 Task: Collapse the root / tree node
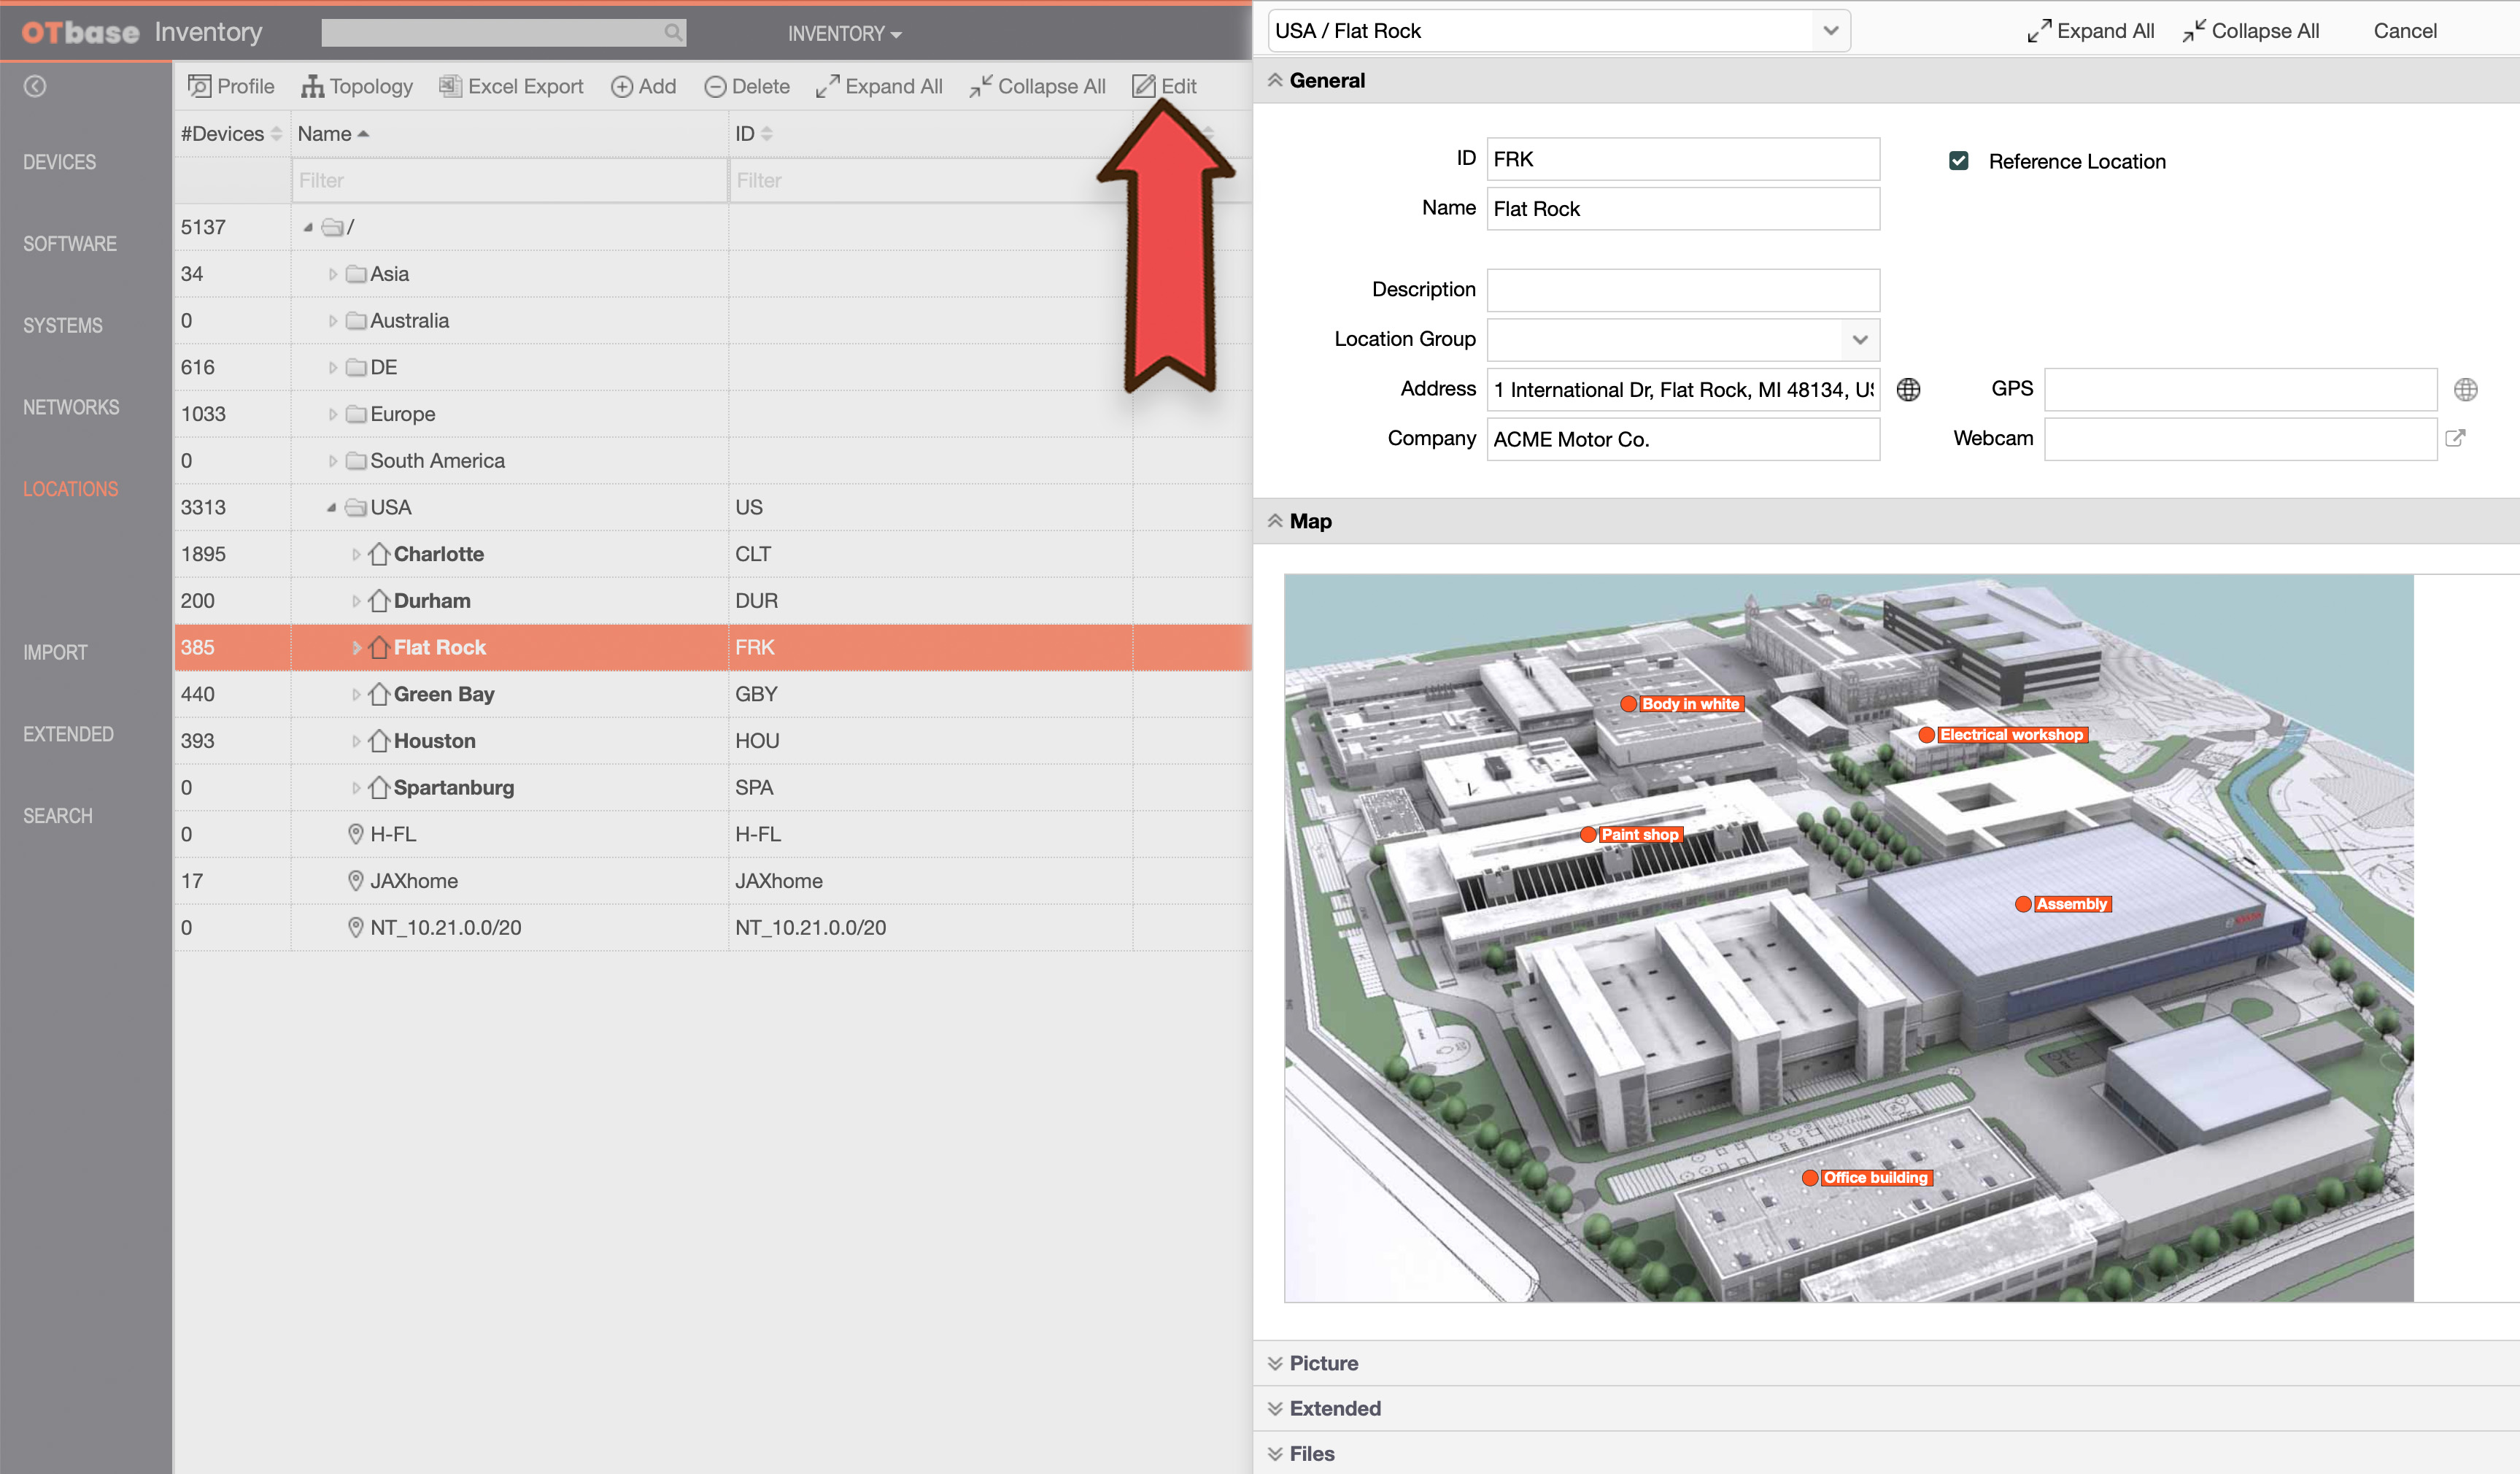pyautogui.click(x=308, y=227)
